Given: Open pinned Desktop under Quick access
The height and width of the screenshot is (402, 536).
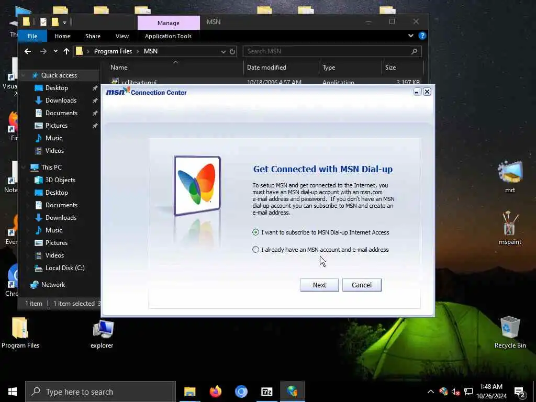Looking at the screenshot, I should 57,88.
